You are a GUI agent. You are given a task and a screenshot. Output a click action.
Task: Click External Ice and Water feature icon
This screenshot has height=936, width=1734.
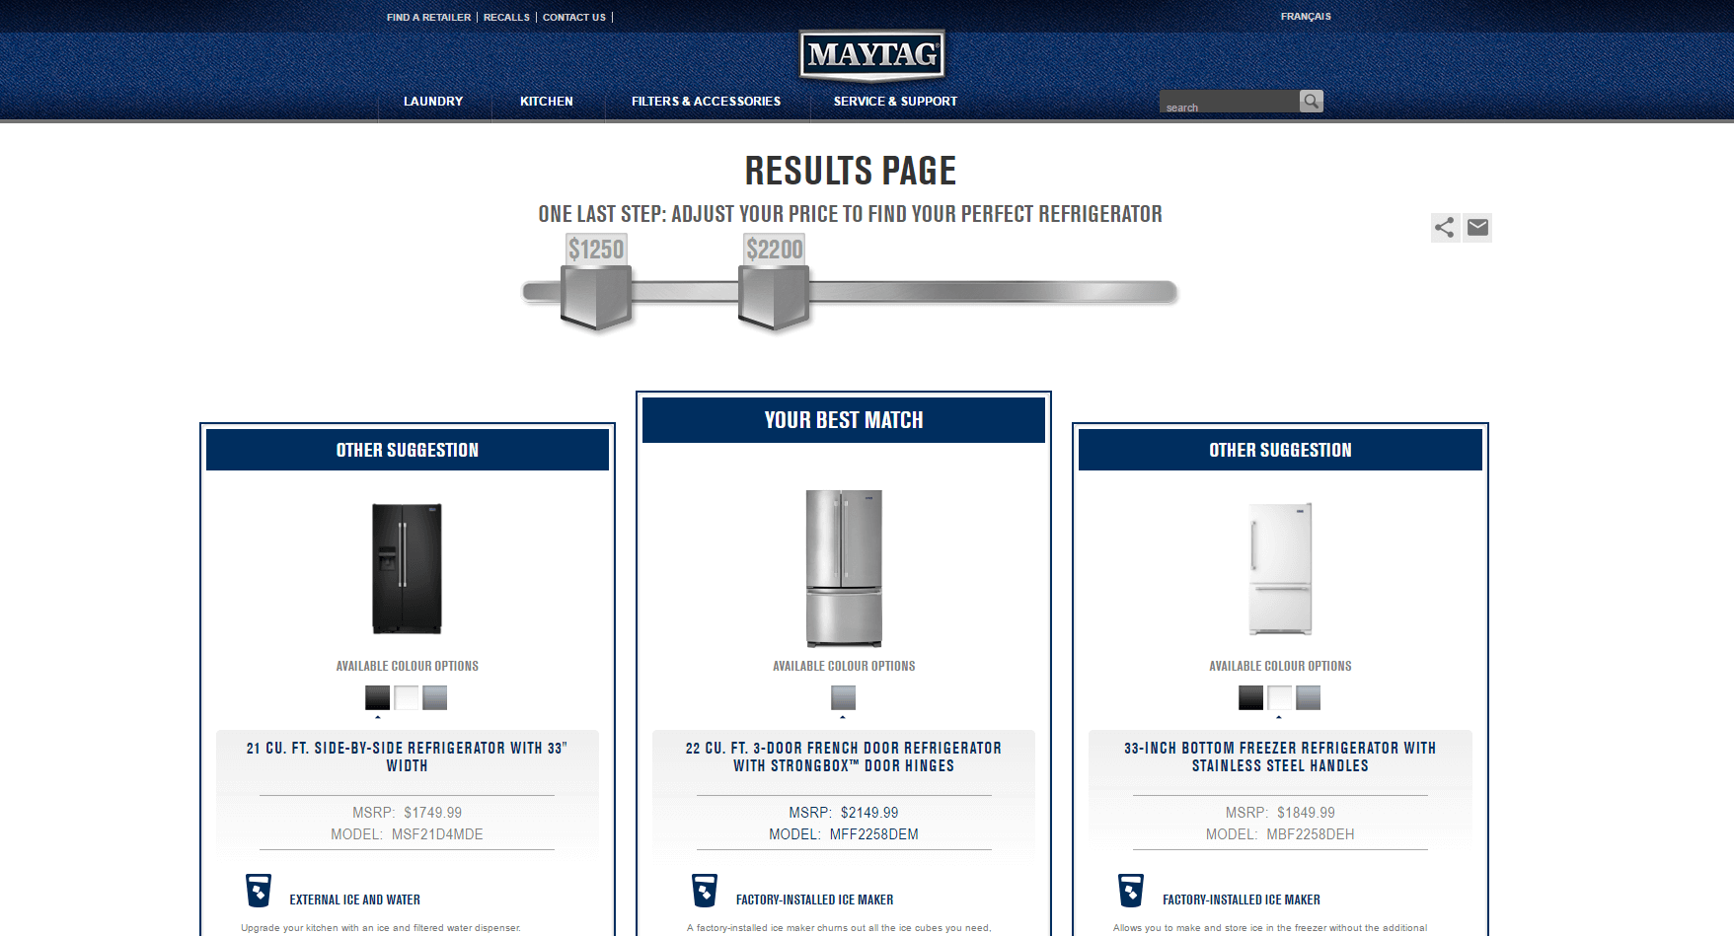(x=259, y=890)
